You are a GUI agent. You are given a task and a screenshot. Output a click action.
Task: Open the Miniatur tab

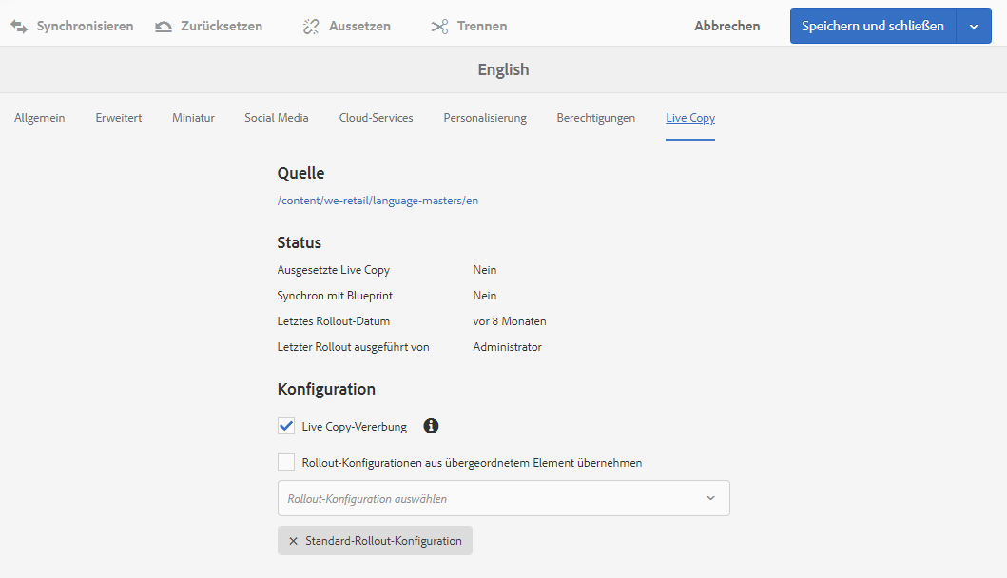tap(193, 118)
